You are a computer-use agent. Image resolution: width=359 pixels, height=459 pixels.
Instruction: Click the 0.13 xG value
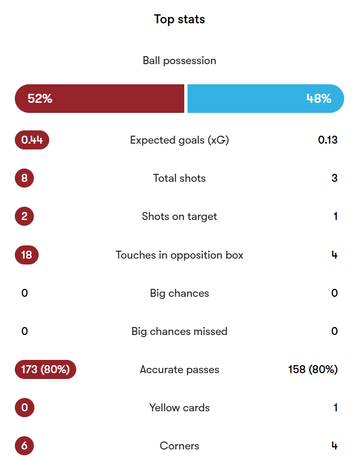tap(328, 140)
